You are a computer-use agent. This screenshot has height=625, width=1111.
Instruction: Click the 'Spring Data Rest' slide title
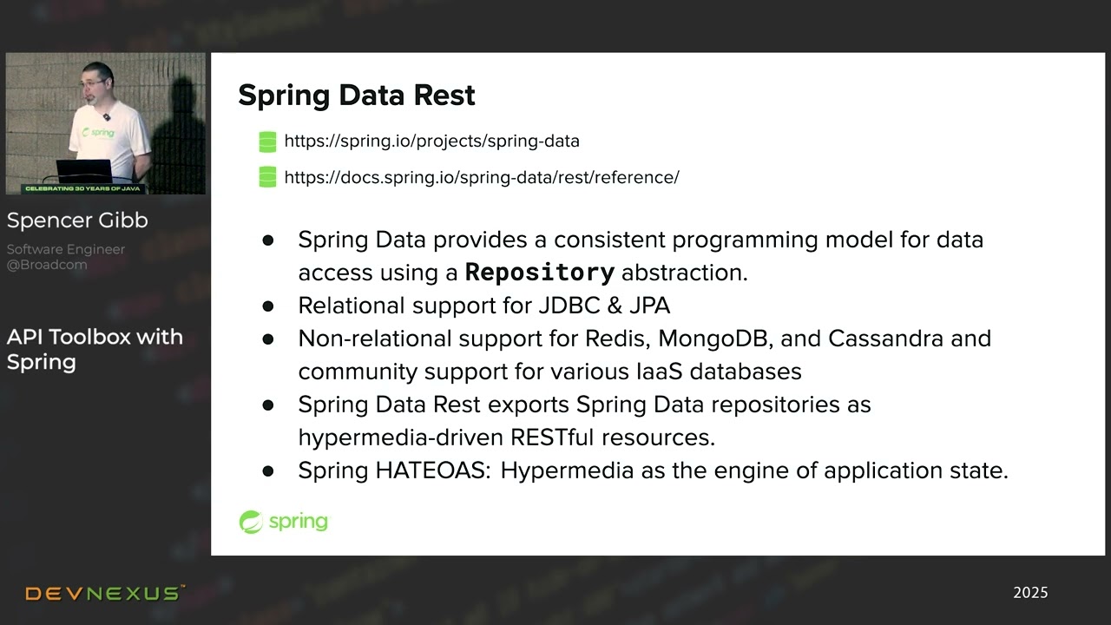[x=357, y=95]
